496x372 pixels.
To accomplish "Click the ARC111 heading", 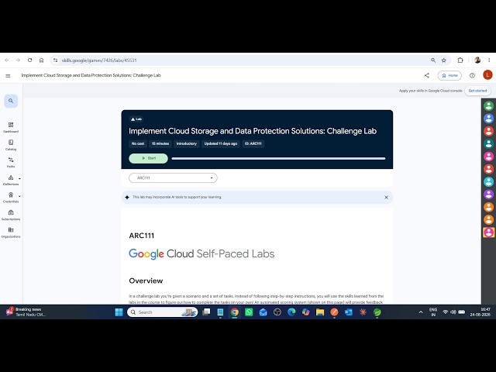I will click(141, 236).
